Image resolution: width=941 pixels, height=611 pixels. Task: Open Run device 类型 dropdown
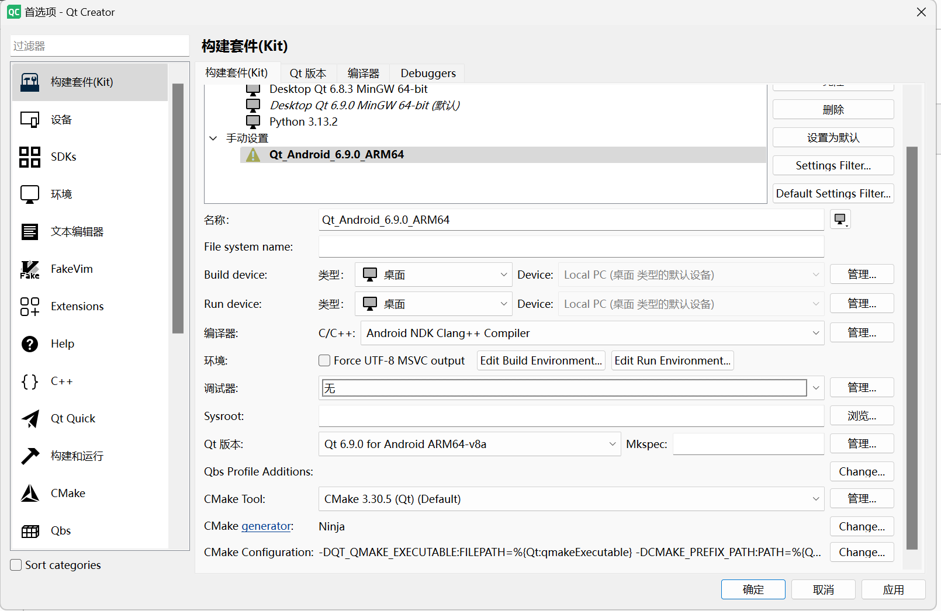click(x=434, y=304)
